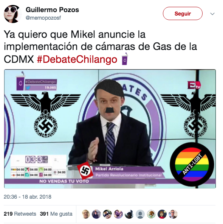Open the embedded tweet image
This screenshot has height=224, width=223.
(110, 129)
